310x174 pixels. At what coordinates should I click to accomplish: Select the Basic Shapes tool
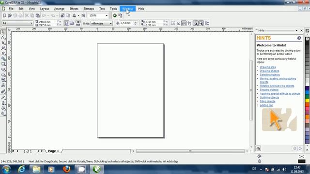click(x=3, y=80)
